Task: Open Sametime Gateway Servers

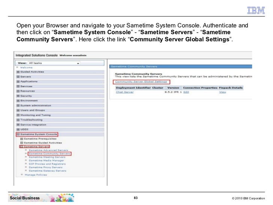Action: [47, 171]
